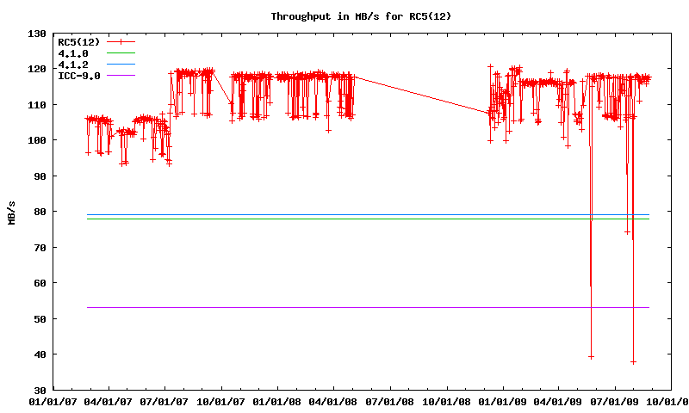Click the 100 tick on the y-axis

(x=37, y=140)
